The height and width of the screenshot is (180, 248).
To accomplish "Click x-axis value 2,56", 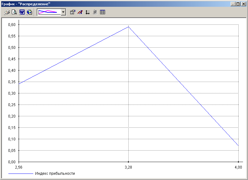I will (19, 167).
